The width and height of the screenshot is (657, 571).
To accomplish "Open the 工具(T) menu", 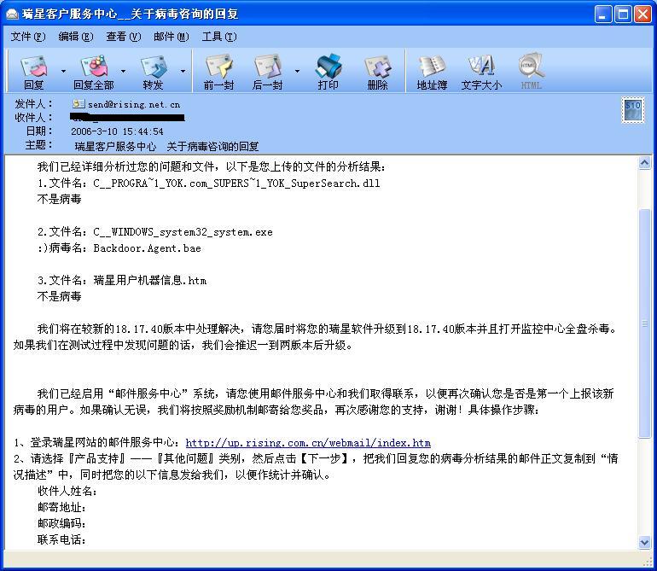I will pyautogui.click(x=219, y=37).
